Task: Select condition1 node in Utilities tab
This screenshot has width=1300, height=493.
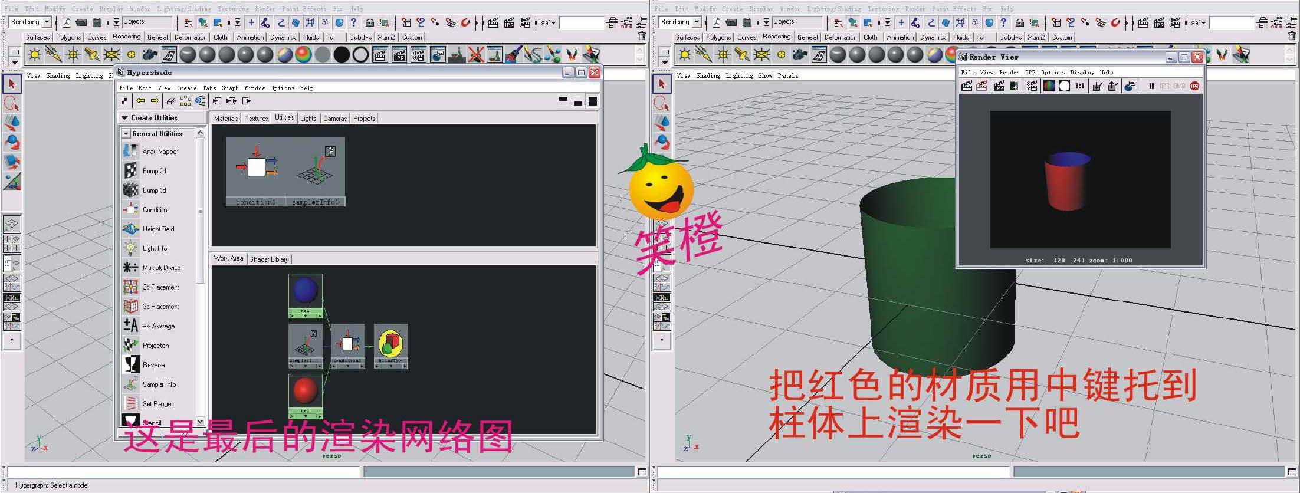Action: click(256, 172)
